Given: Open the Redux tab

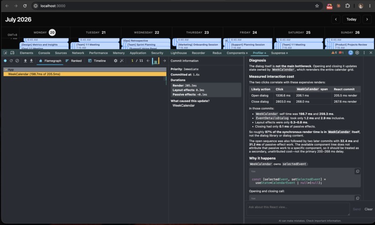Looking at the screenshot, I should [217, 53].
